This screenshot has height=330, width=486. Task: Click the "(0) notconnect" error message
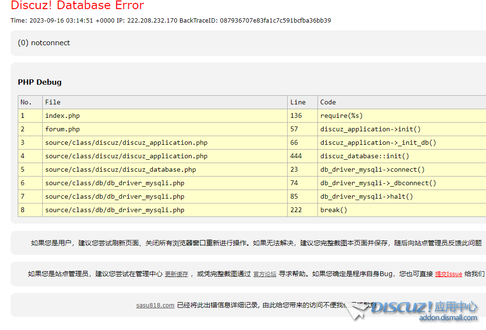pyautogui.click(x=44, y=43)
